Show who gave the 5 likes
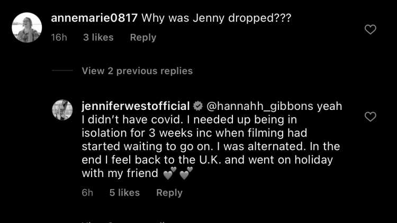This screenshot has width=397, height=223. 124,193
